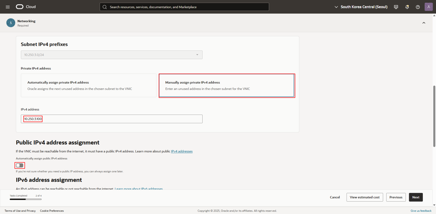
Task: Open the hamburger navigation menu
Action: tap(8, 7)
